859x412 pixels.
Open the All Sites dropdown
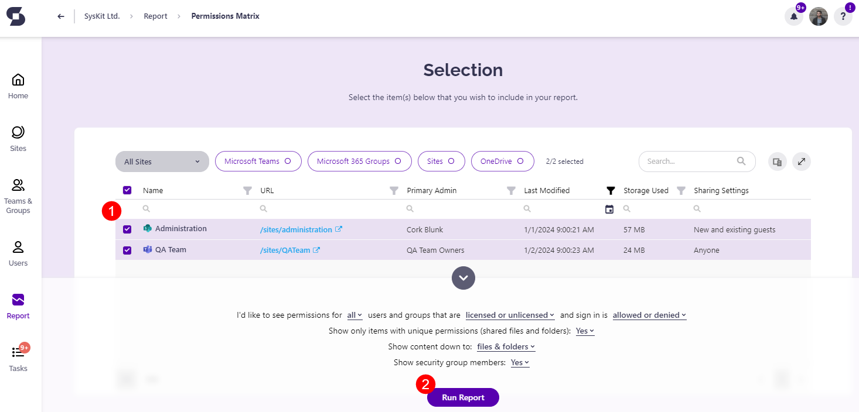(x=162, y=161)
